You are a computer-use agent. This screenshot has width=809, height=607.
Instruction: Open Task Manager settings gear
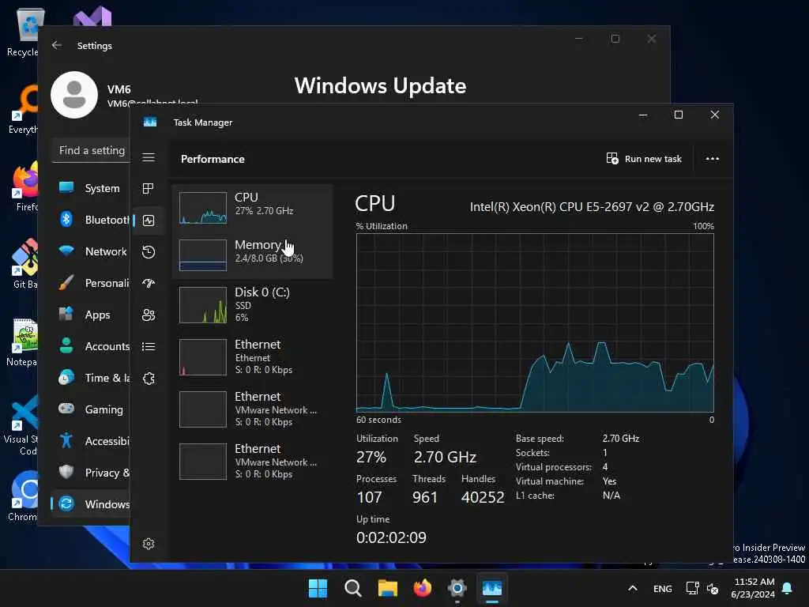click(149, 544)
